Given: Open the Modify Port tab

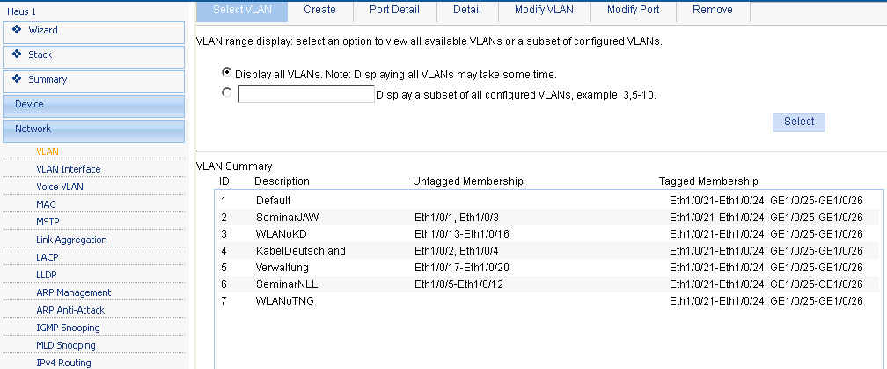Looking at the screenshot, I should (x=633, y=11).
